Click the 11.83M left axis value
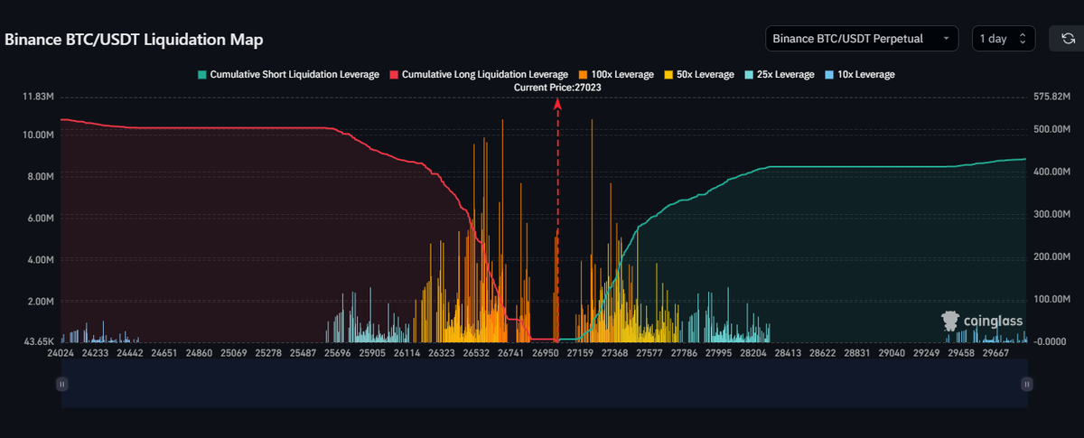 (x=40, y=97)
